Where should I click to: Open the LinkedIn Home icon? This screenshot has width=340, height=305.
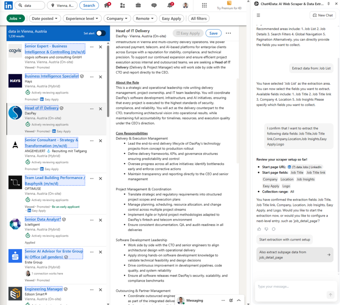[x=107, y=5]
